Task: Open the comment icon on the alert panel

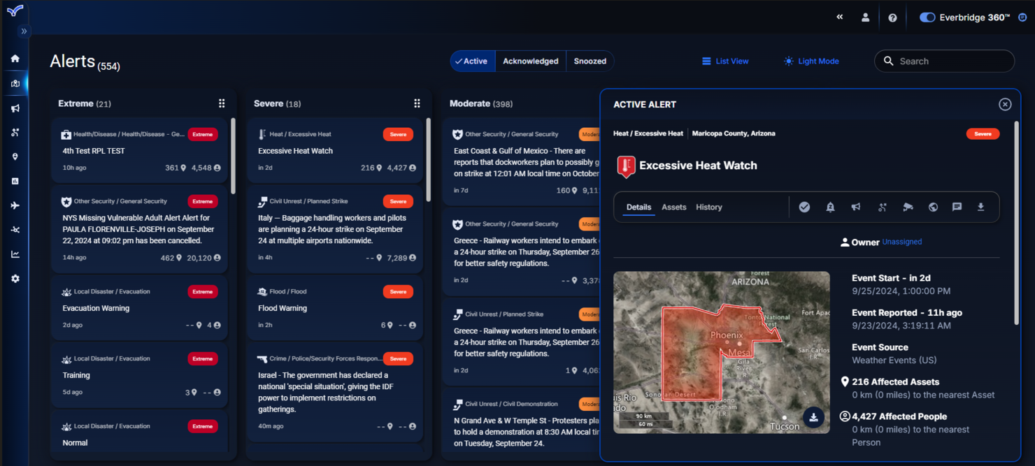Action: (x=957, y=207)
